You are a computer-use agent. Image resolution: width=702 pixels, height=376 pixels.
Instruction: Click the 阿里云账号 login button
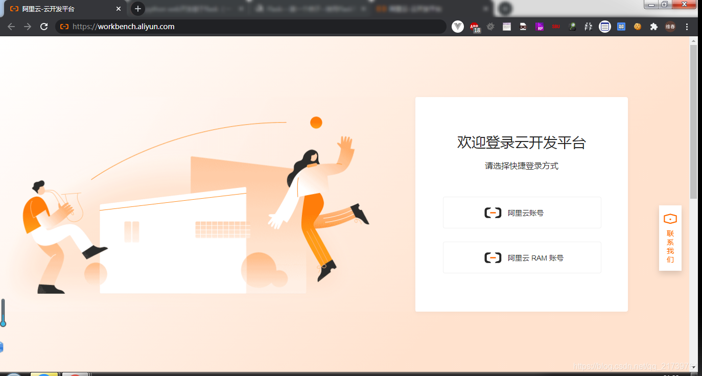tap(522, 213)
